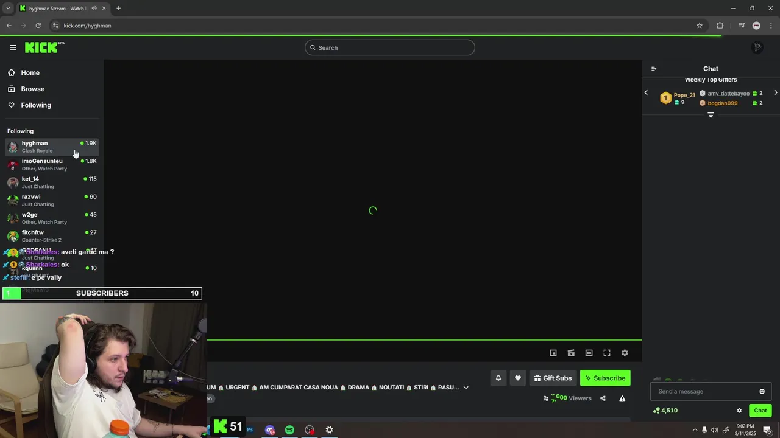Open the chat emoji picker

tap(762, 391)
